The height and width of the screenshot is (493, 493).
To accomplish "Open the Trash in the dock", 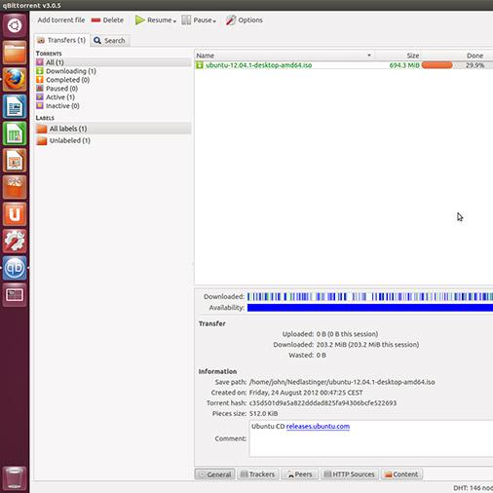I will pyautogui.click(x=15, y=477).
